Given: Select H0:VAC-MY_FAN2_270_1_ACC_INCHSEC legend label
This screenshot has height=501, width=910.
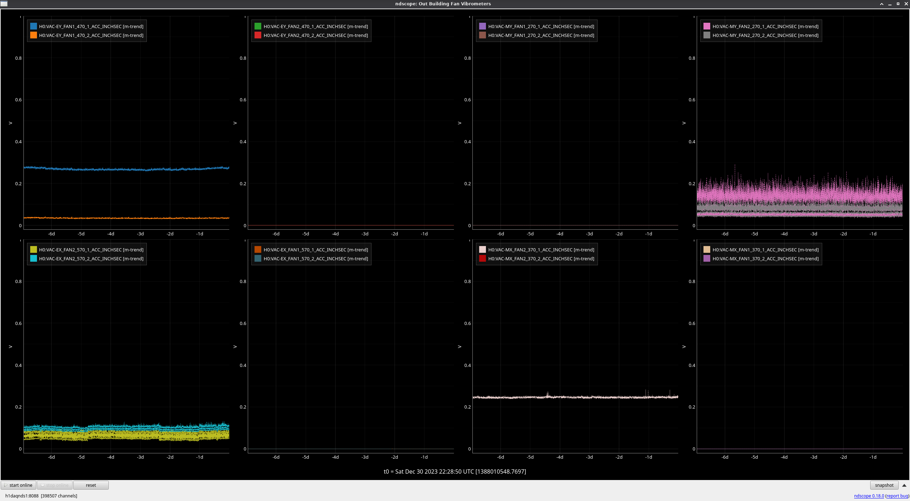Looking at the screenshot, I should (765, 26).
